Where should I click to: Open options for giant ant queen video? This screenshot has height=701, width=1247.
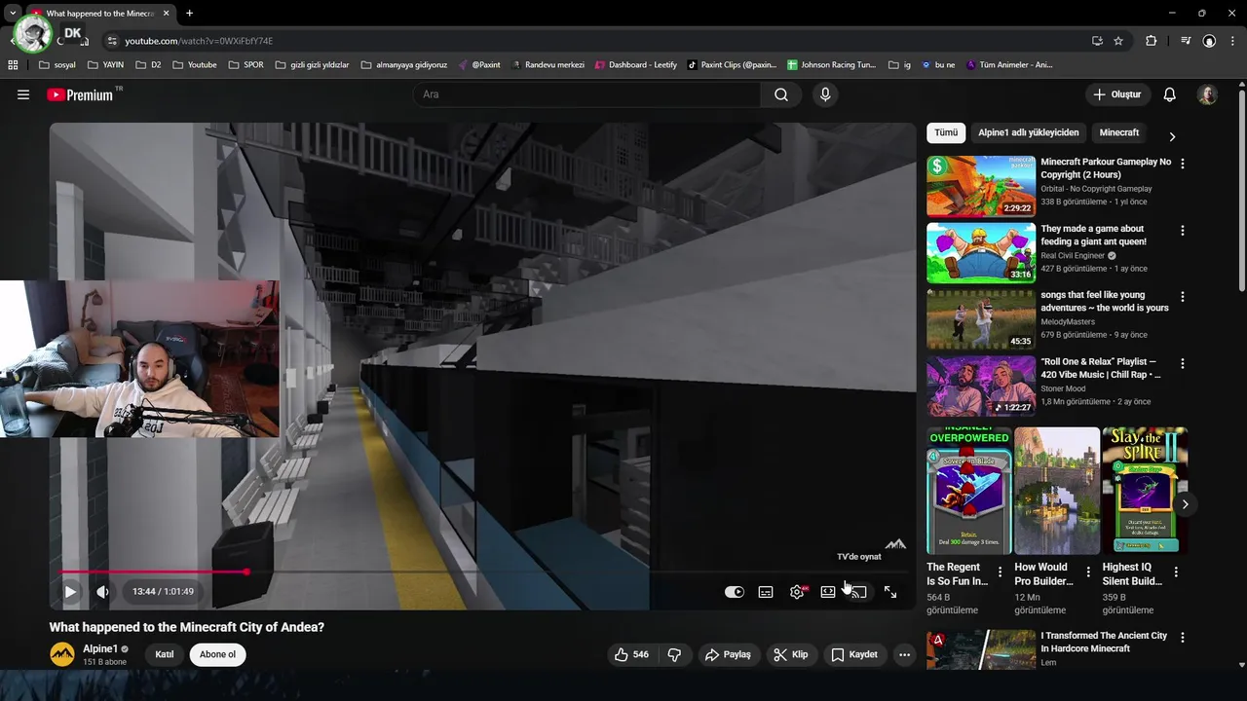click(x=1183, y=231)
